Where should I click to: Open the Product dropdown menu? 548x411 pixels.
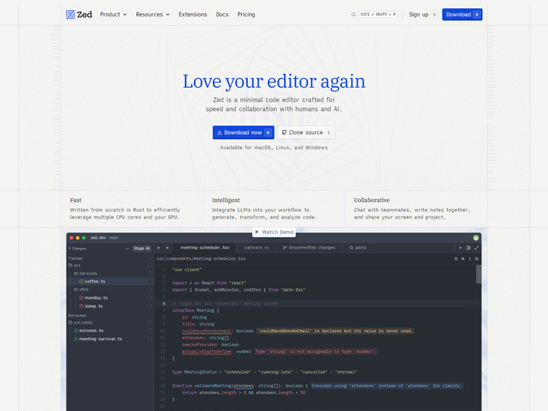(x=113, y=14)
